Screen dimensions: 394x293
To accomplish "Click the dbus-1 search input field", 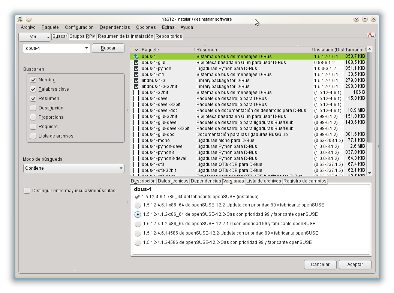I will pyautogui.click(x=54, y=48).
